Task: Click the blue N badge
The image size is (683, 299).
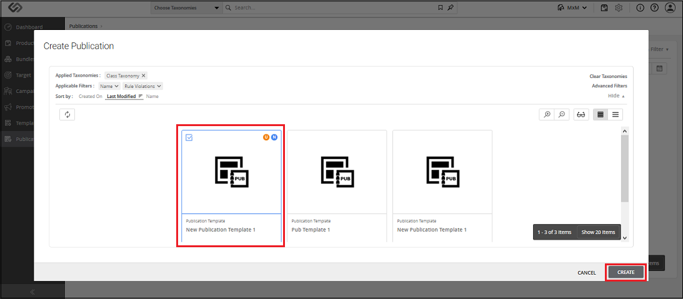Action: click(x=274, y=137)
